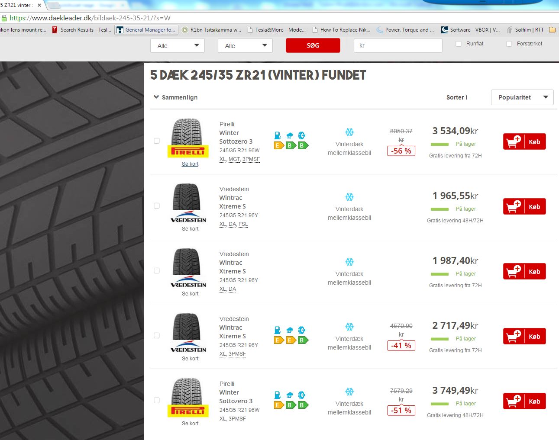The image size is (559, 440).
Task: Click snowflake icon in Vredestein 1 987,40kr row
Action: click(349, 262)
